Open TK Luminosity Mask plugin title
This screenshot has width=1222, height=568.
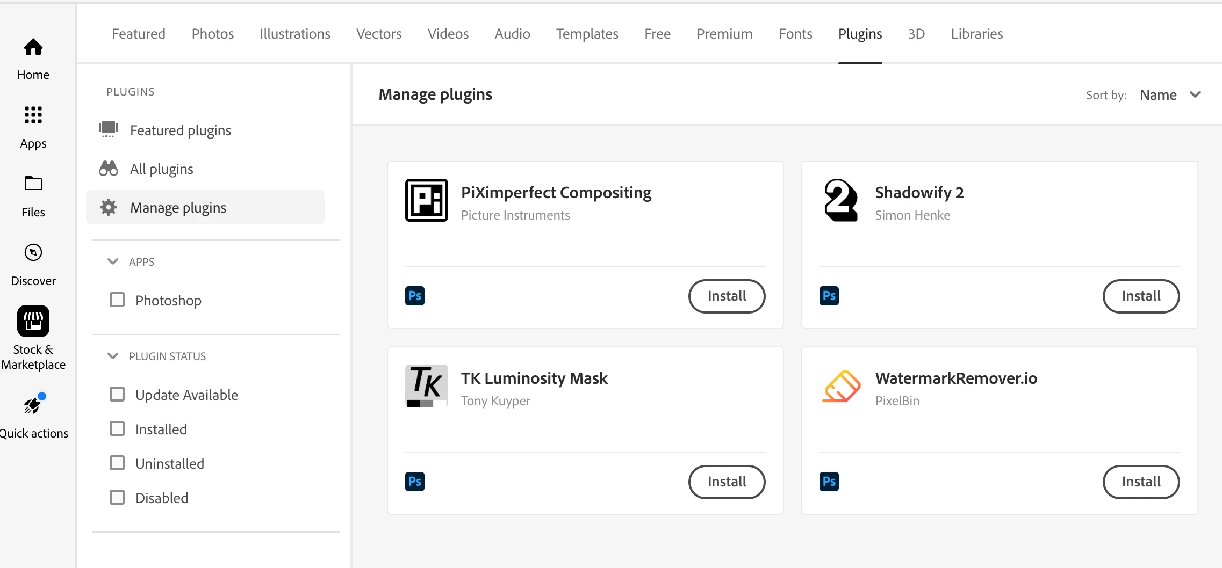534,378
